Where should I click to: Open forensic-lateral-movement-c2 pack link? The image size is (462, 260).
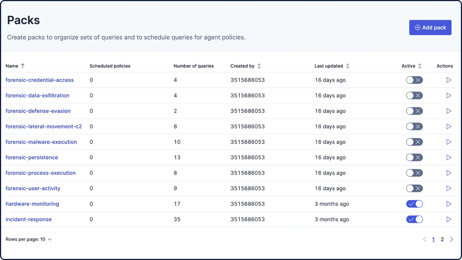[x=44, y=126]
